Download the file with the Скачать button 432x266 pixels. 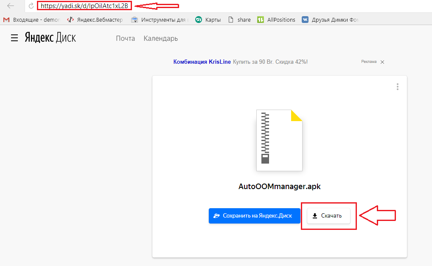click(328, 216)
